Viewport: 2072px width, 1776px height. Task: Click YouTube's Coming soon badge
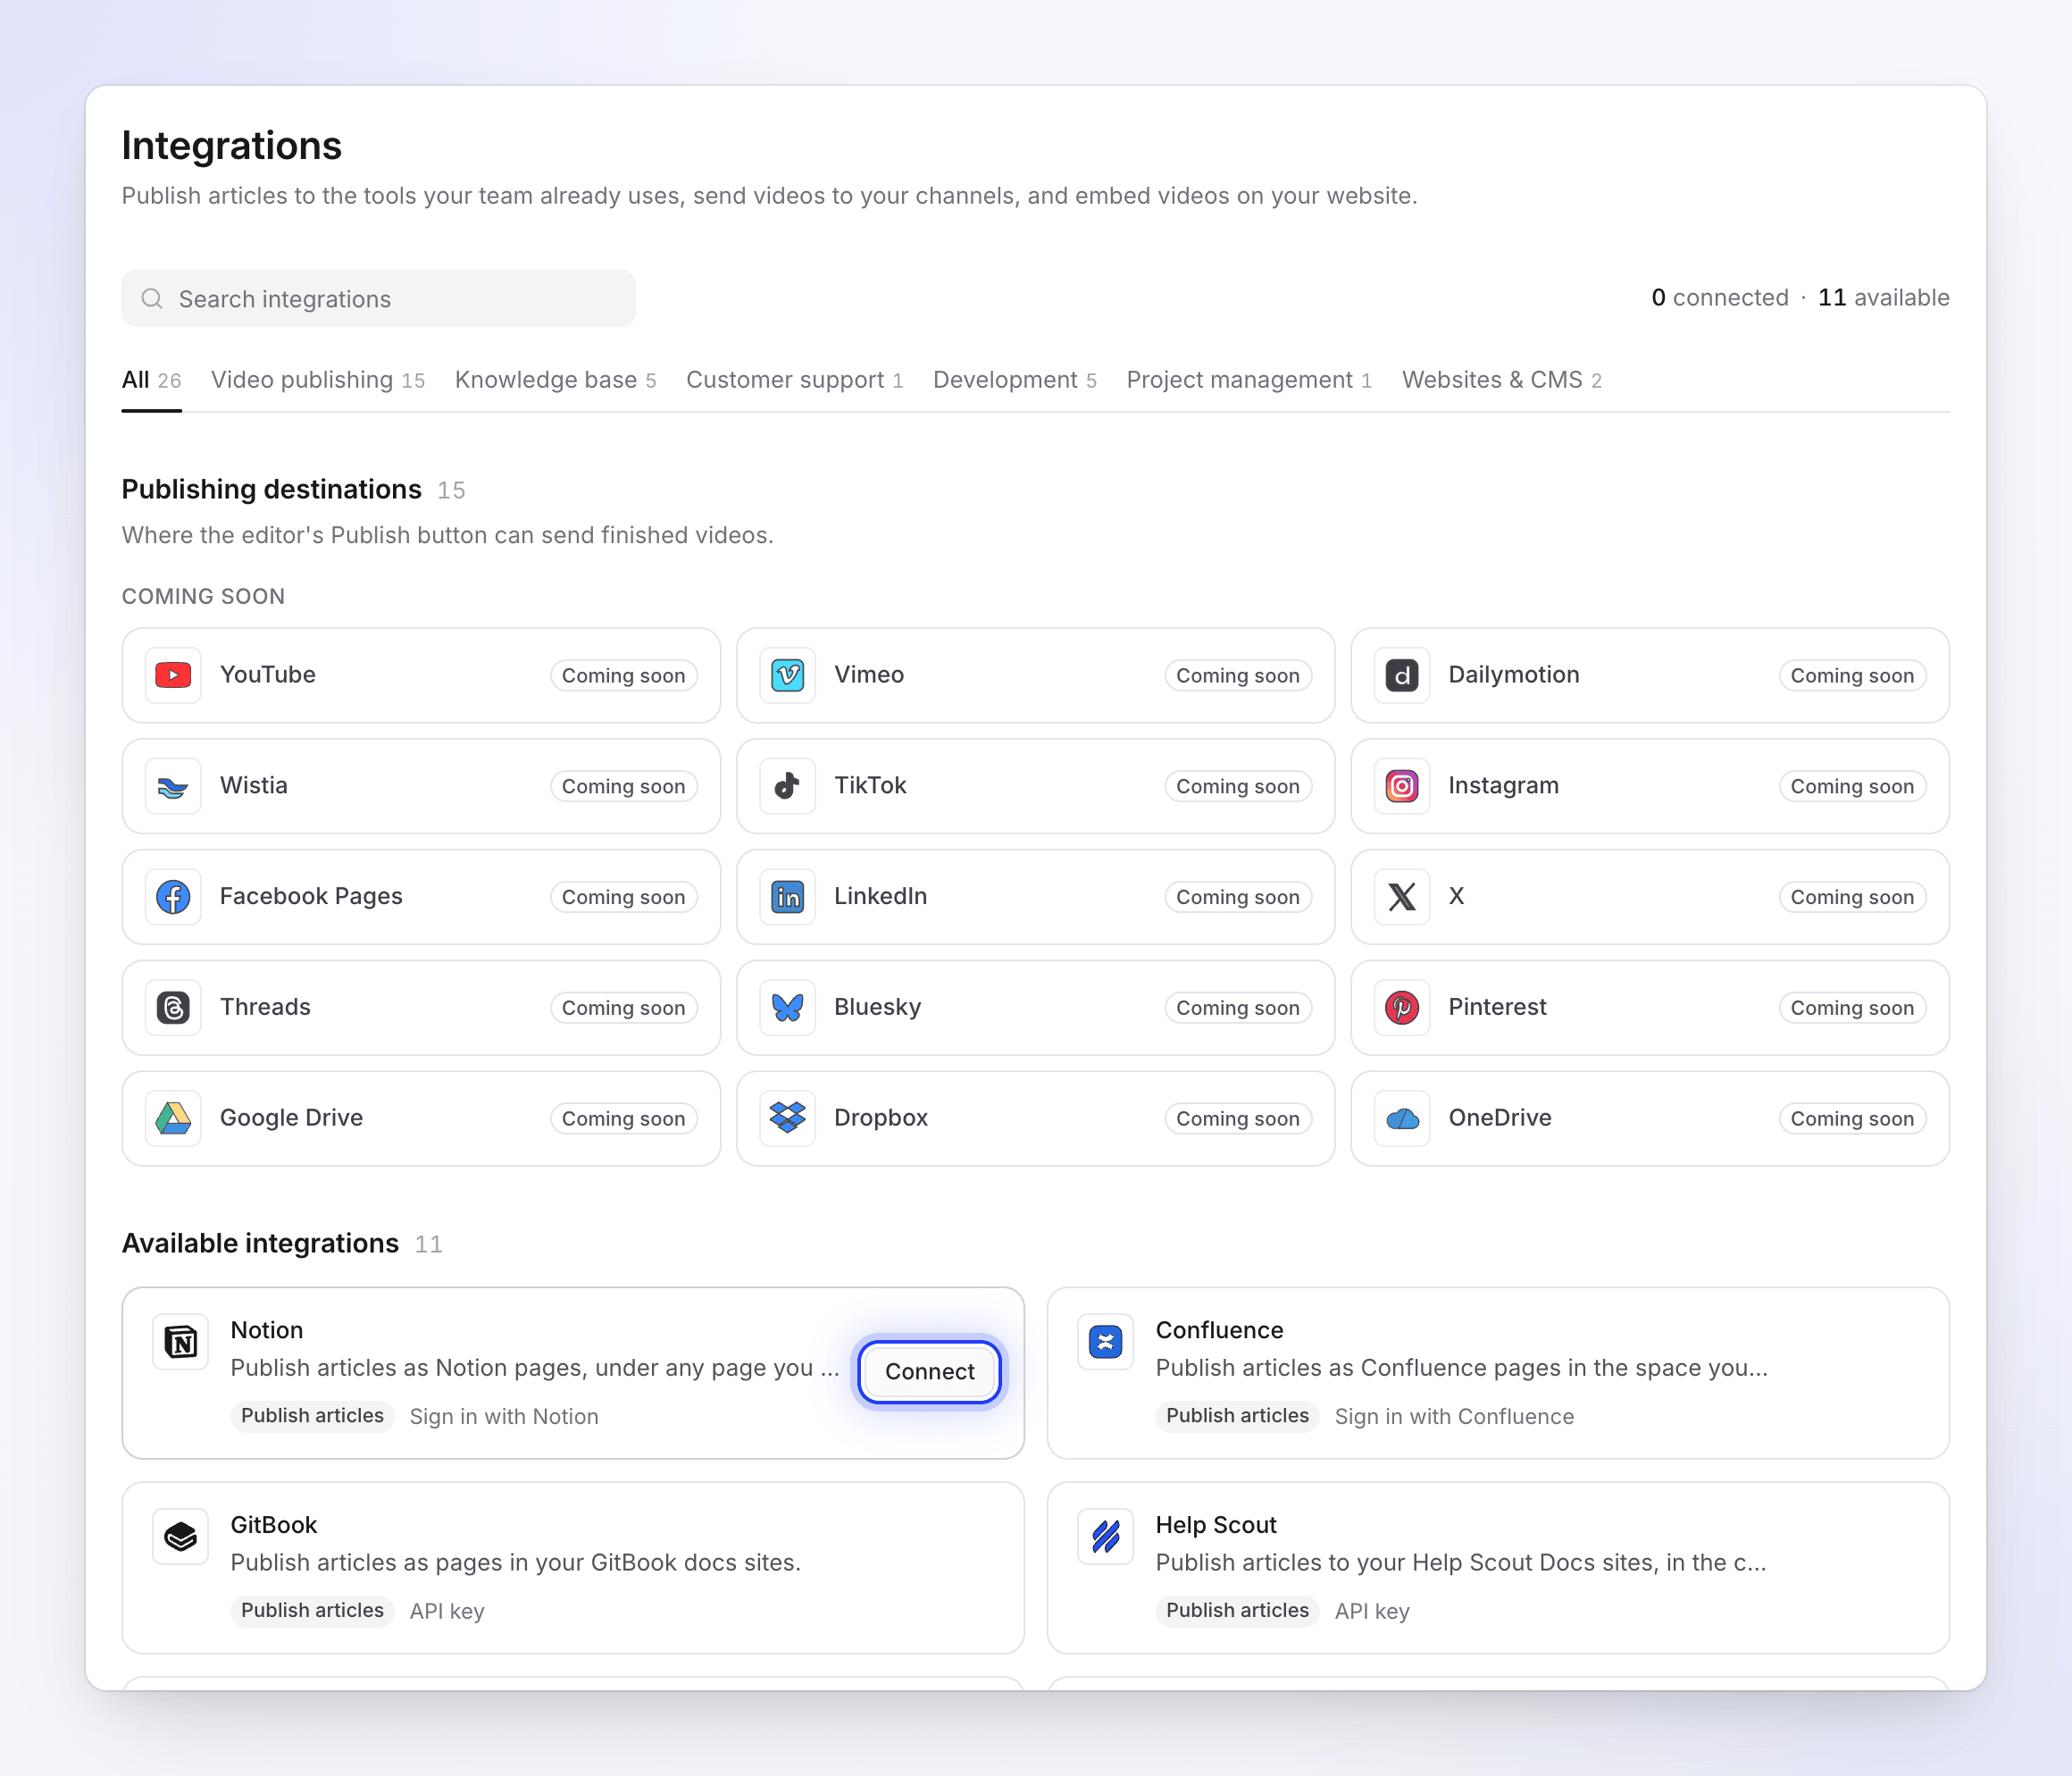(623, 676)
